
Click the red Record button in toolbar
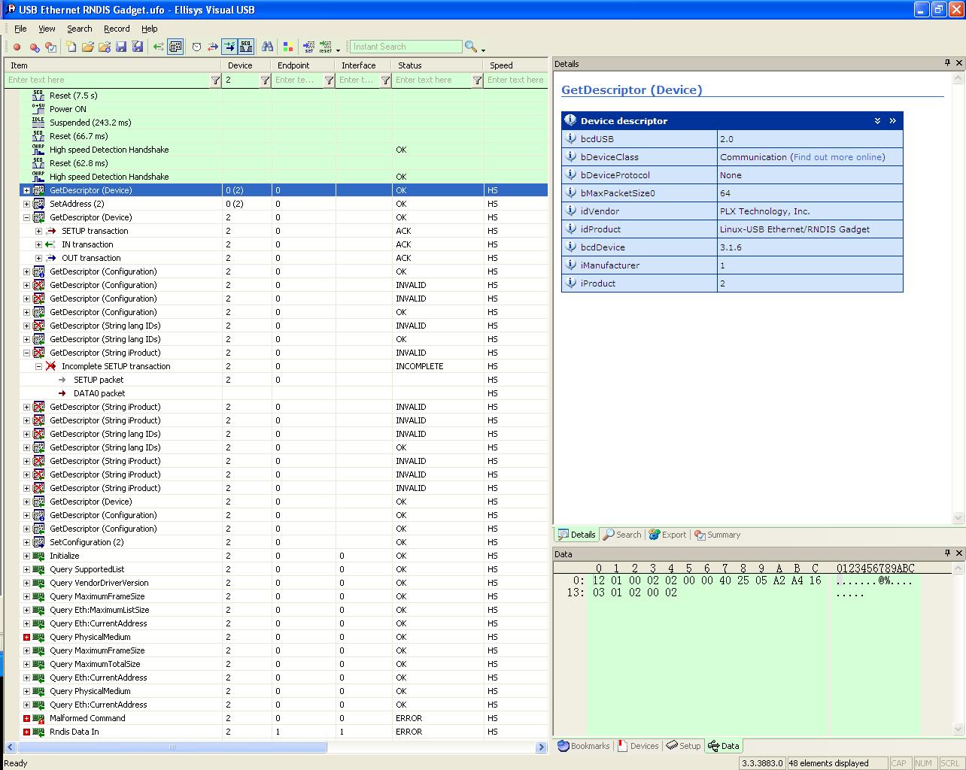pos(17,47)
